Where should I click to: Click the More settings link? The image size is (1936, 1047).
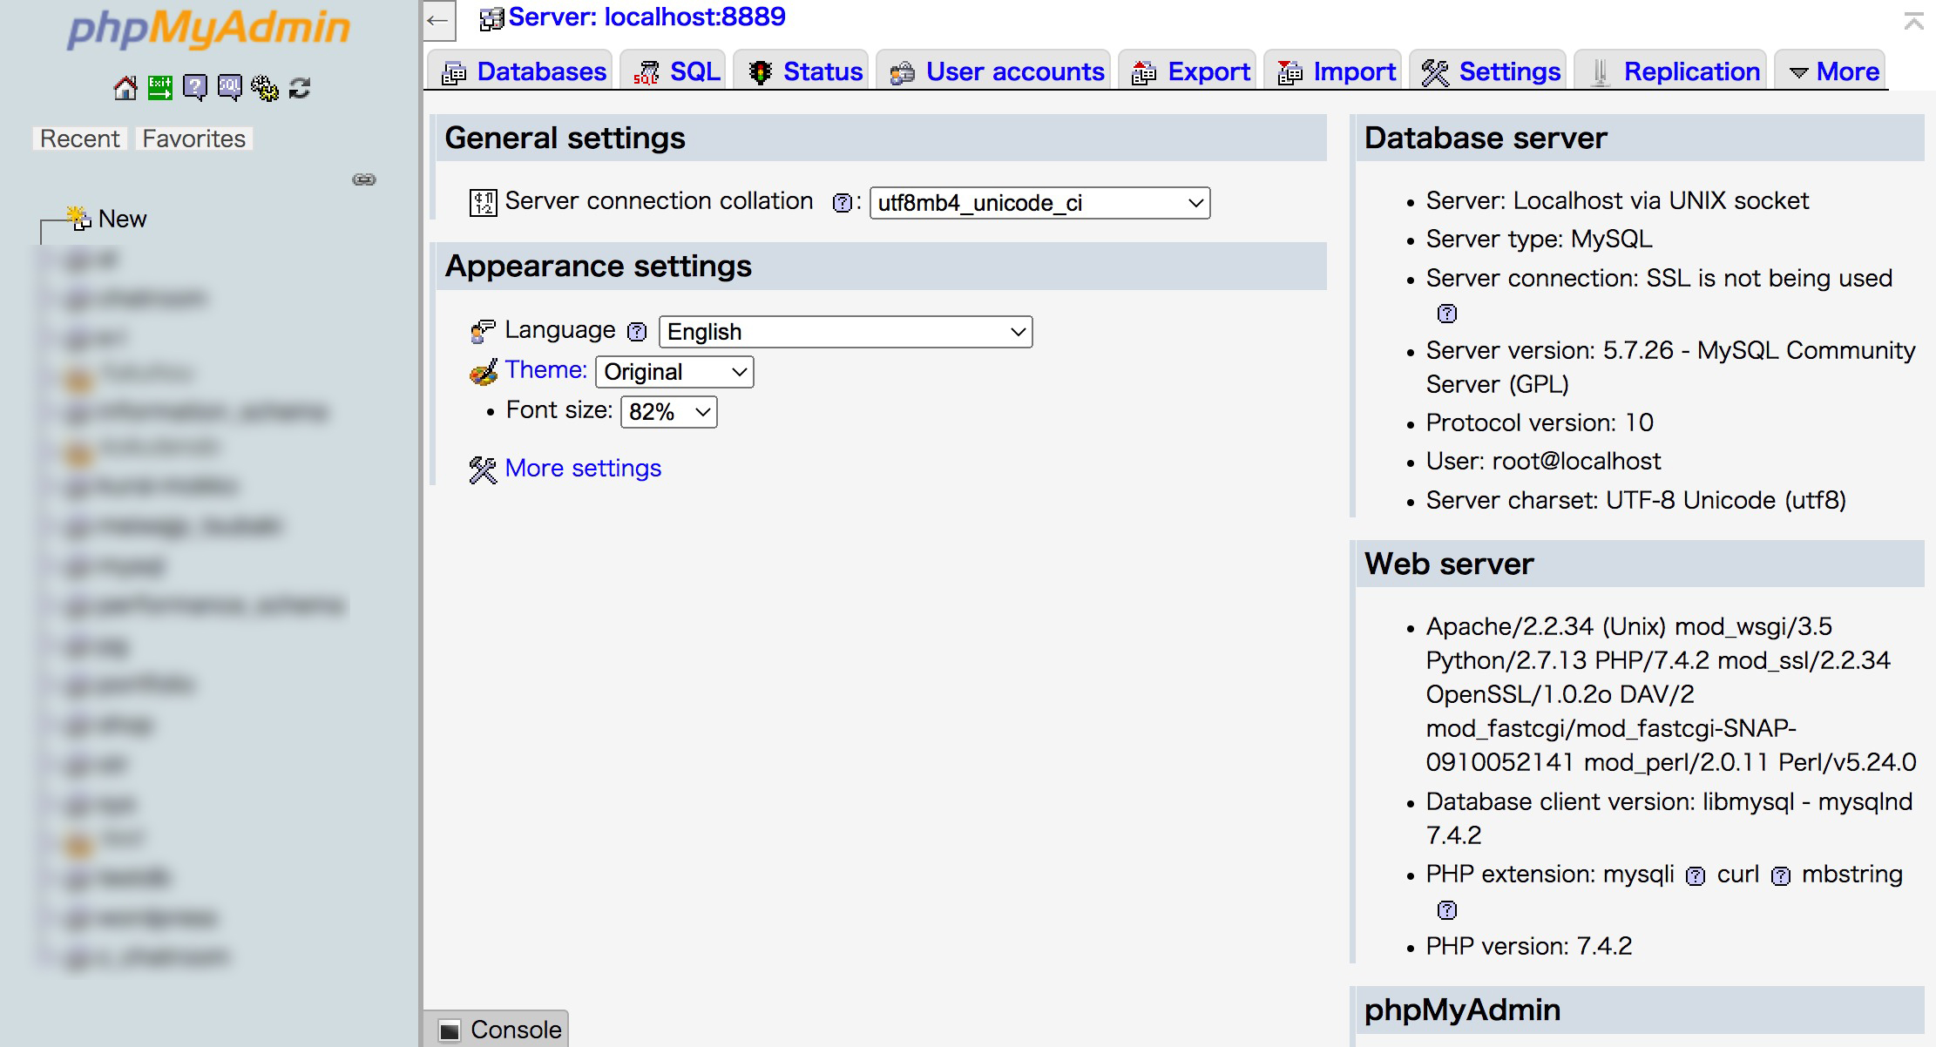coord(583,469)
